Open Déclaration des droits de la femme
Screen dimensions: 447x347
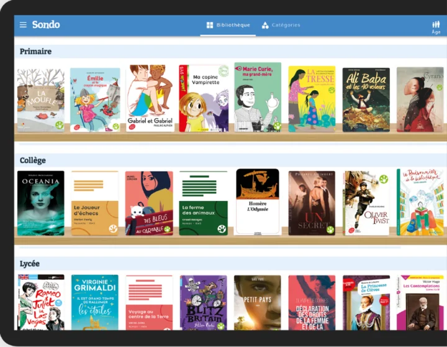click(x=312, y=303)
